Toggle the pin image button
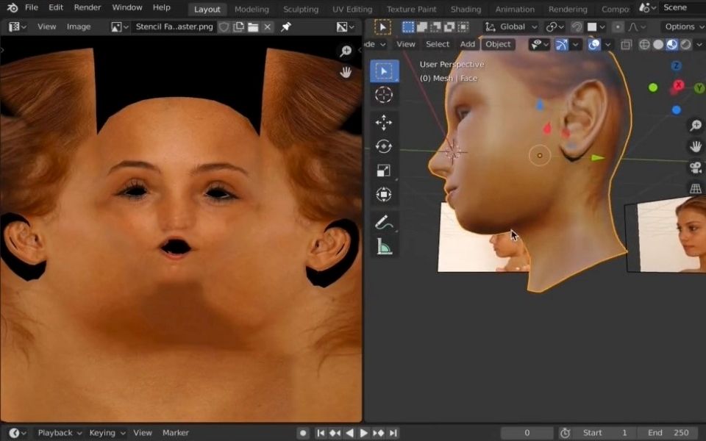The height and width of the screenshot is (441, 706). (286, 26)
